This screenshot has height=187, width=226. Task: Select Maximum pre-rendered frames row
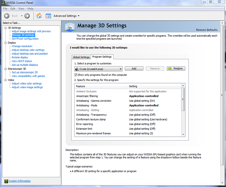(128, 134)
